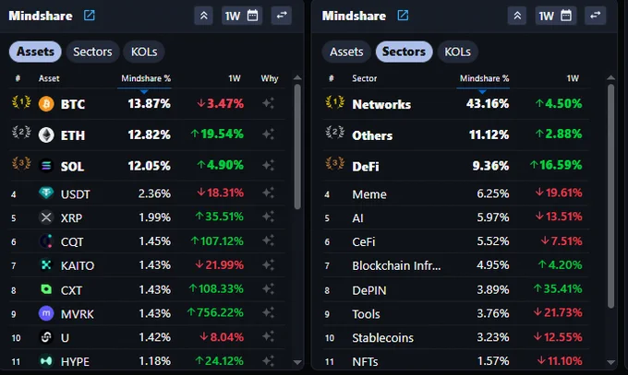
Task: Open Why sparkle icon for BTC
Action: (269, 103)
